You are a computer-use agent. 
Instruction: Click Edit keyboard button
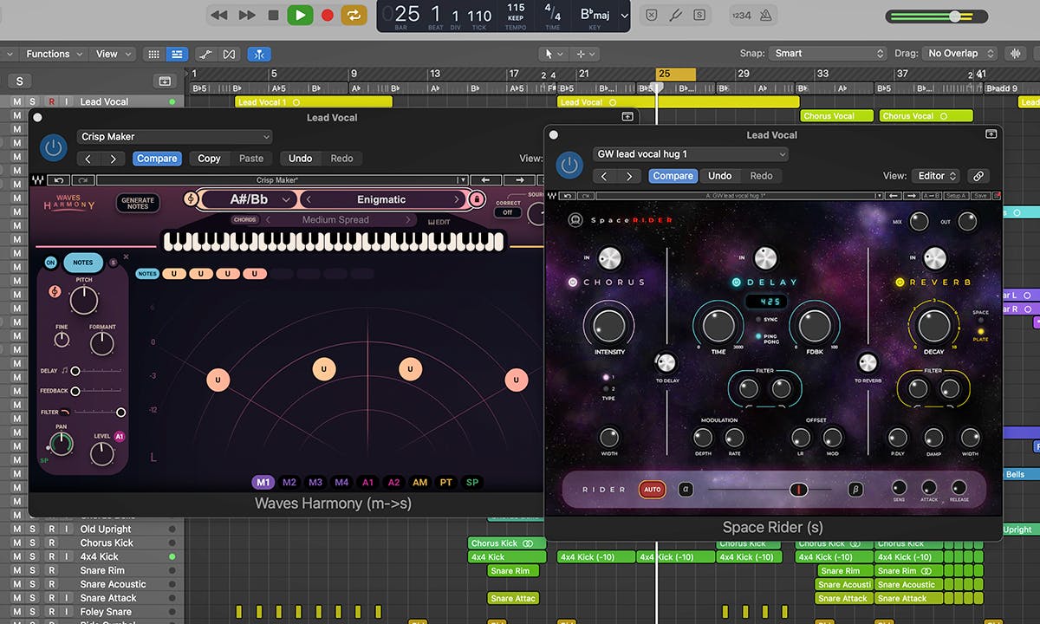439,222
